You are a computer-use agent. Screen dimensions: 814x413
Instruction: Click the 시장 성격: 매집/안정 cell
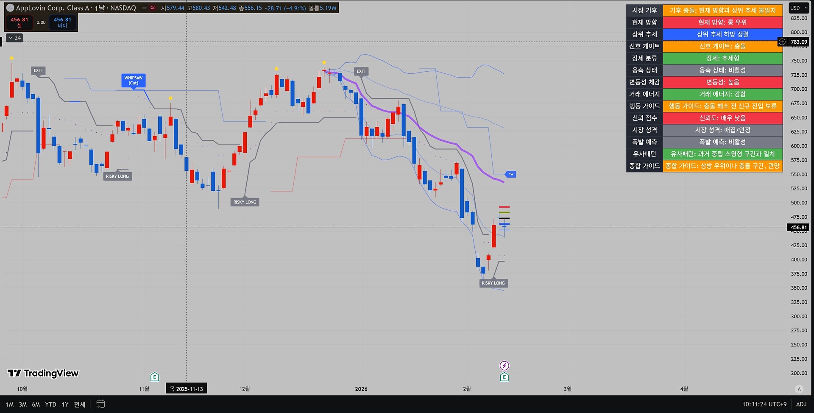click(x=722, y=130)
